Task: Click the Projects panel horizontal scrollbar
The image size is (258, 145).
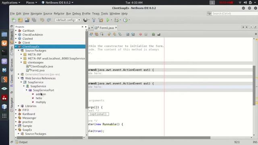Action: click(x=50, y=138)
